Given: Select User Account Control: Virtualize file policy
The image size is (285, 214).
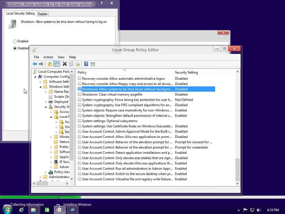Looking at the screenshot, I should 127,179.
